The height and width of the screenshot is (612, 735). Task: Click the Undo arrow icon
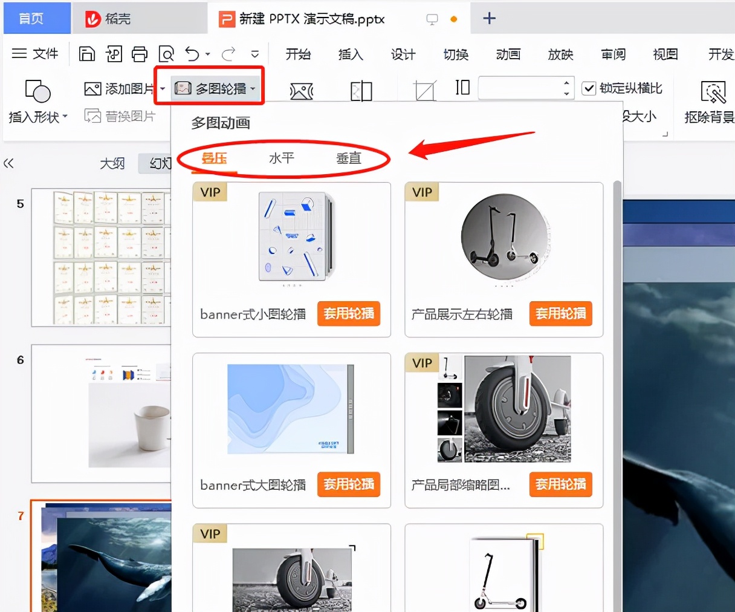pos(191,54)
